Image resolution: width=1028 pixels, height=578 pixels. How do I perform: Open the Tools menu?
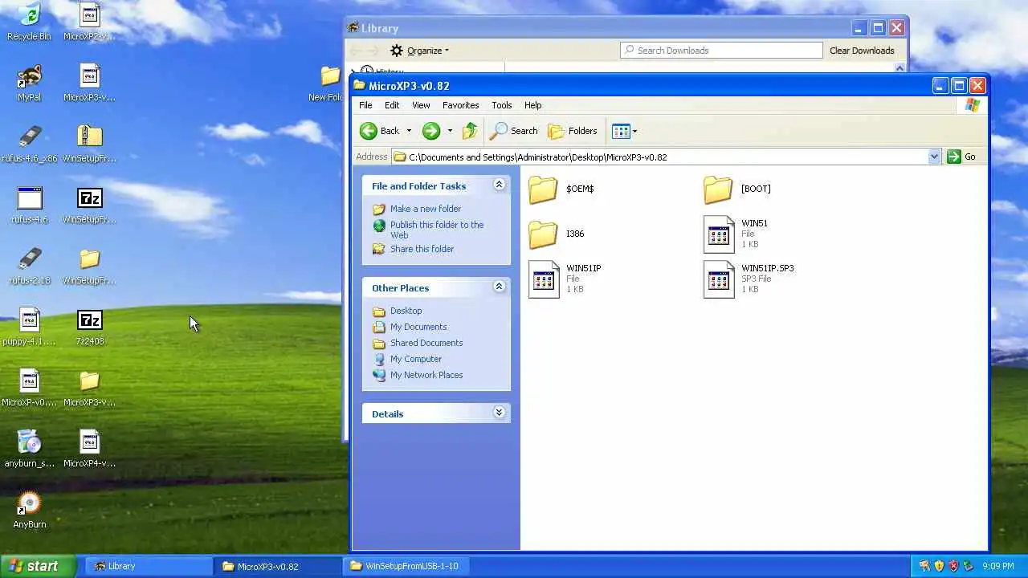[x=502, y=105]
